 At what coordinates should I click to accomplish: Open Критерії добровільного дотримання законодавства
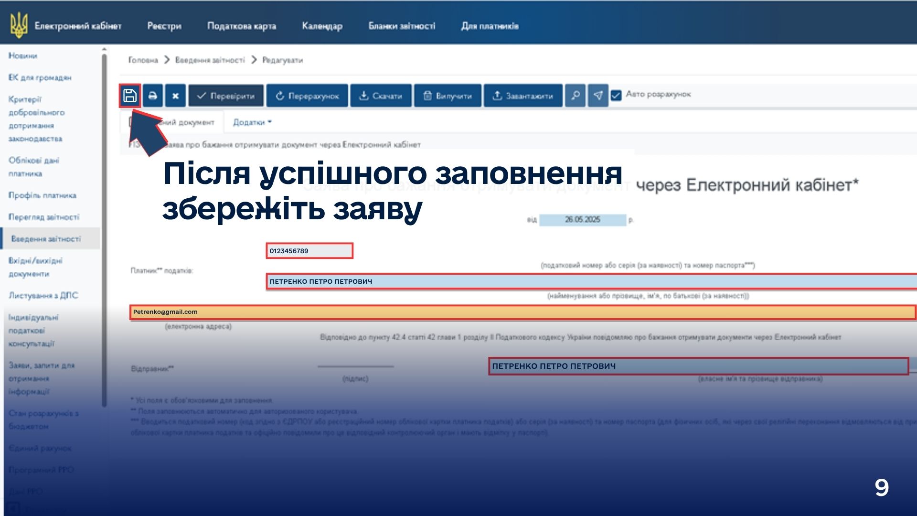(36, 119)
